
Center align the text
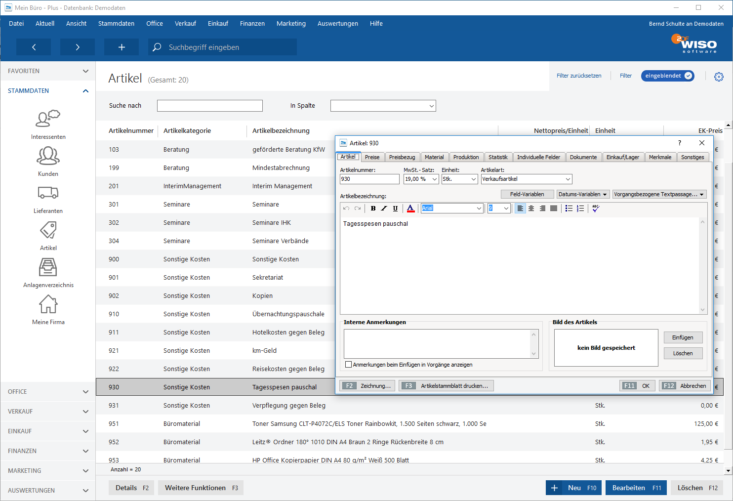coord(531,209)
